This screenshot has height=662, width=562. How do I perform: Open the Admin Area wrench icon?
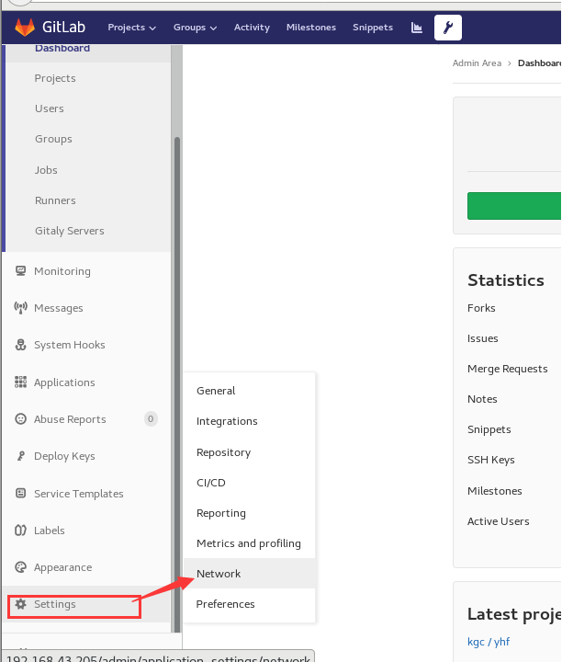click(448, 28)
